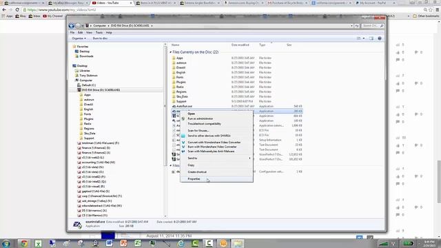Click the Explorer Forward navigation arrow
This screenshot has height=248, width=441.
[78, 26]
